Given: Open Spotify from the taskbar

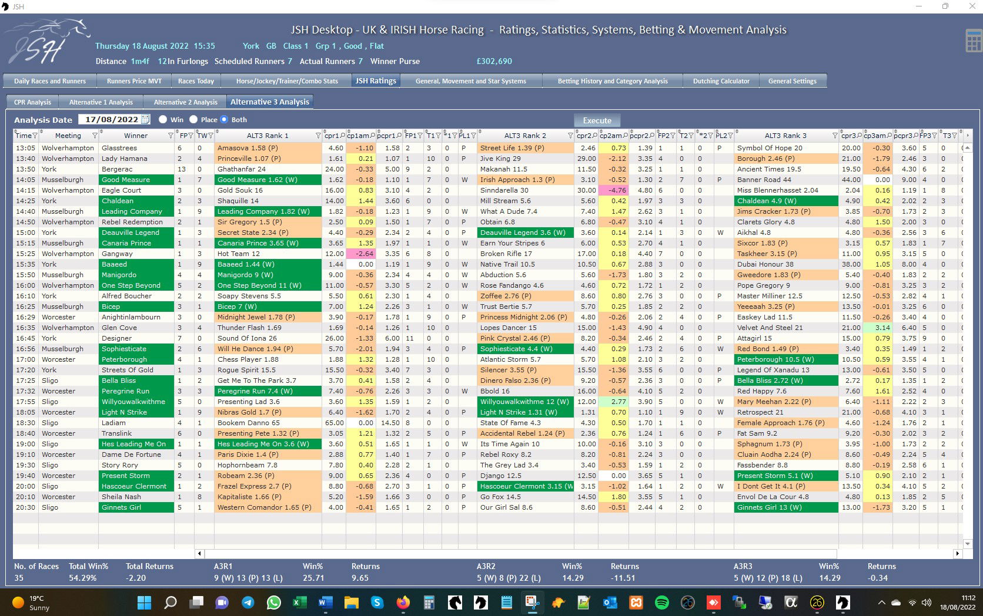Looking at the screenshot, I should pyautogui.click(x=661, y=602).
